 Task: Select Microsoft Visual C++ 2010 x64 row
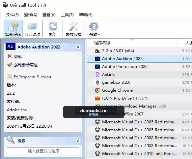pyautogui.click(x=139, y=154)
